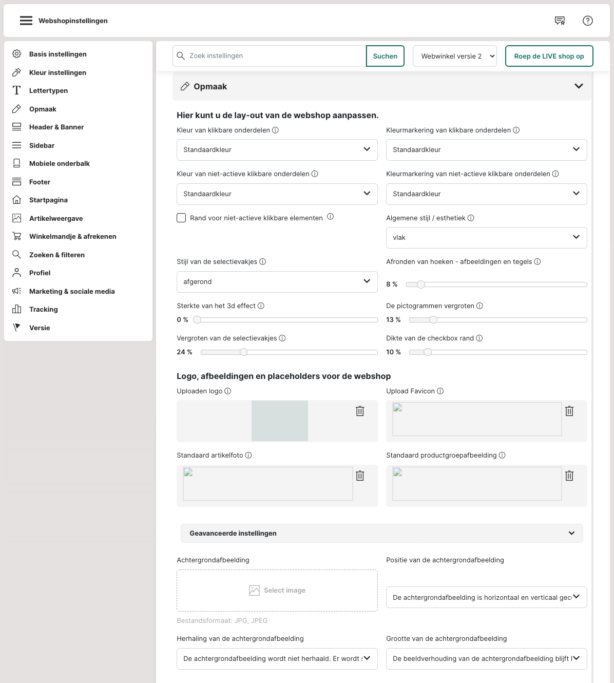This screenshot has height=683, width=614.
Task: Click the Zoek instellingen search field
Action: click(275, 56)
